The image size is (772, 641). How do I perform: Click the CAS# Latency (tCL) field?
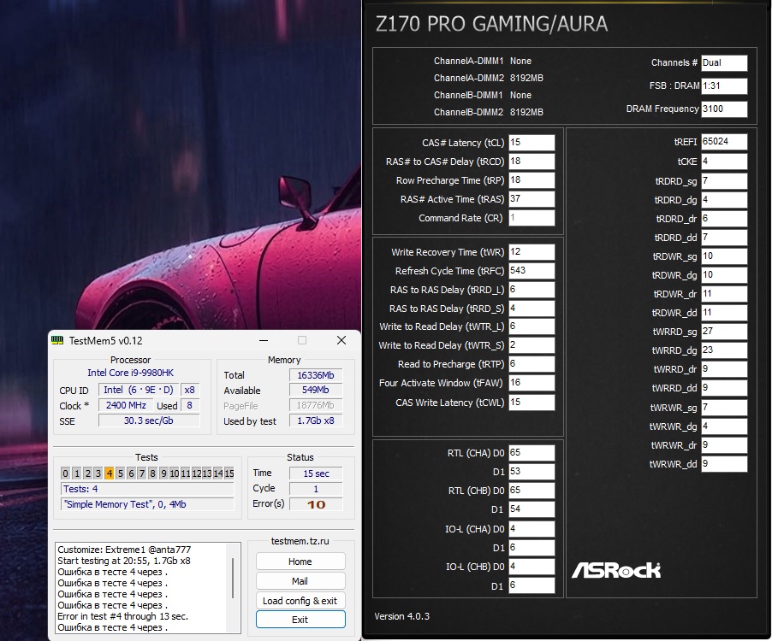[531, 143]
